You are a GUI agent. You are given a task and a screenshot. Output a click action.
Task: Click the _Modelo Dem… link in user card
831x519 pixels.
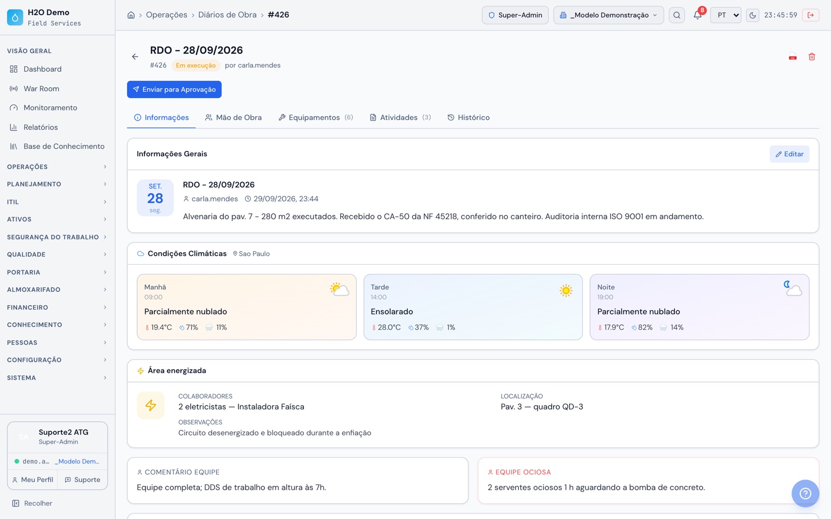pyautogui.click(x=77, y=461)
